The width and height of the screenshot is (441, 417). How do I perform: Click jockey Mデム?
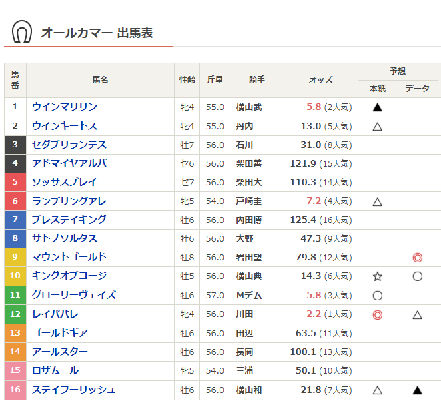pos(249,296)
